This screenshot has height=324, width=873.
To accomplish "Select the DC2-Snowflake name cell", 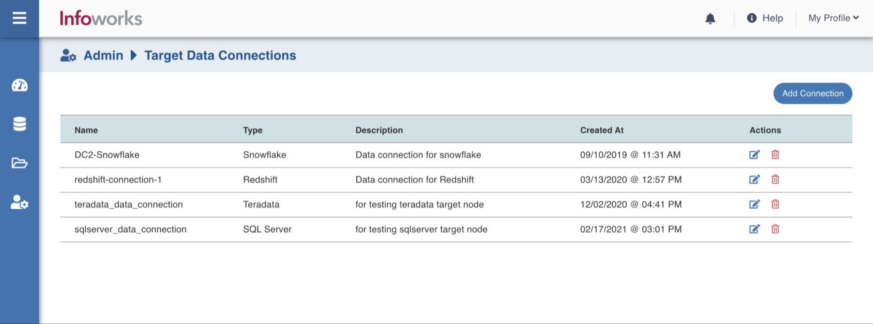I will [107, 155].
